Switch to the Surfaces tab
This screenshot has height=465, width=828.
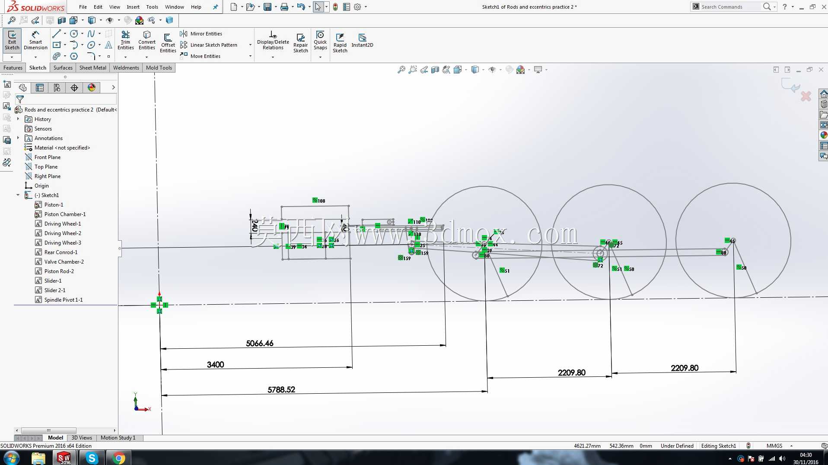click(63, 68)
